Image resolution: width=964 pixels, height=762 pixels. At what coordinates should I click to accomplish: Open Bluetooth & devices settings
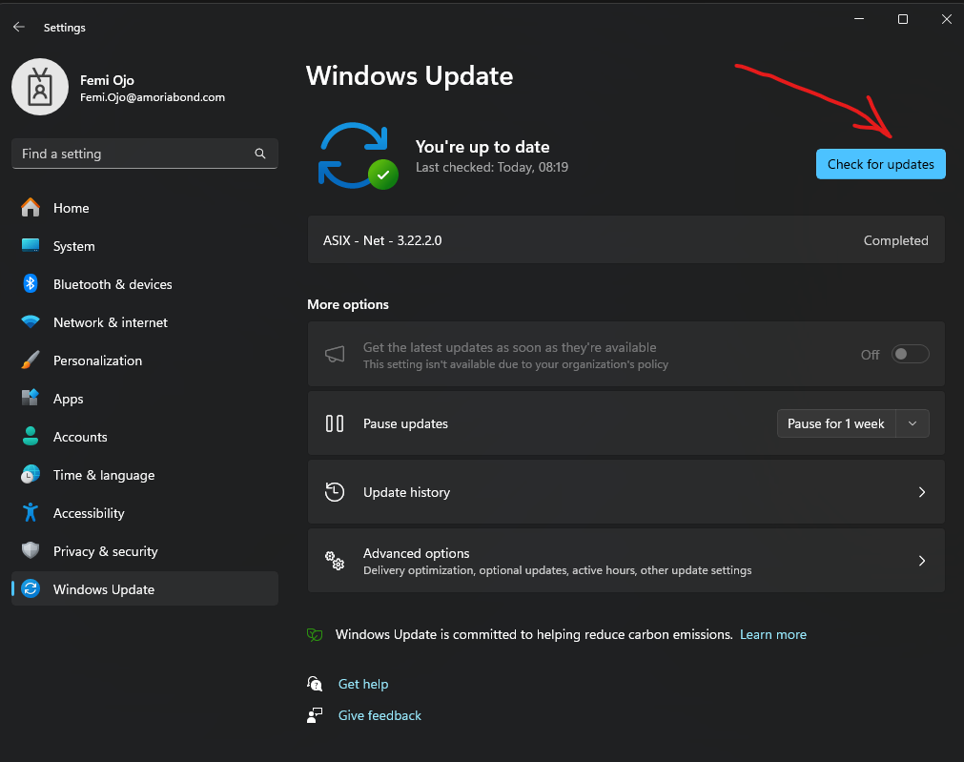145,284
